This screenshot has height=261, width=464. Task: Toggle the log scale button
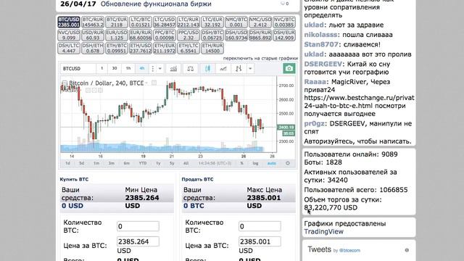coord(255,163)
